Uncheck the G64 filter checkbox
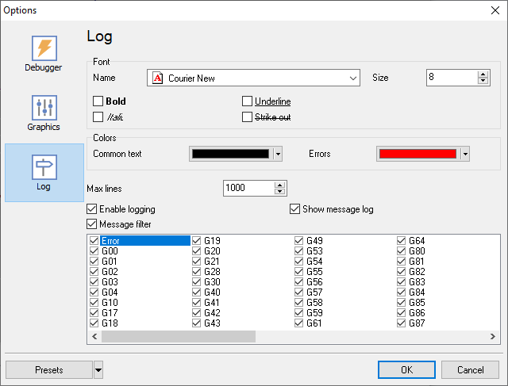This screenshot has height=386, width=508. pos(401,241)
